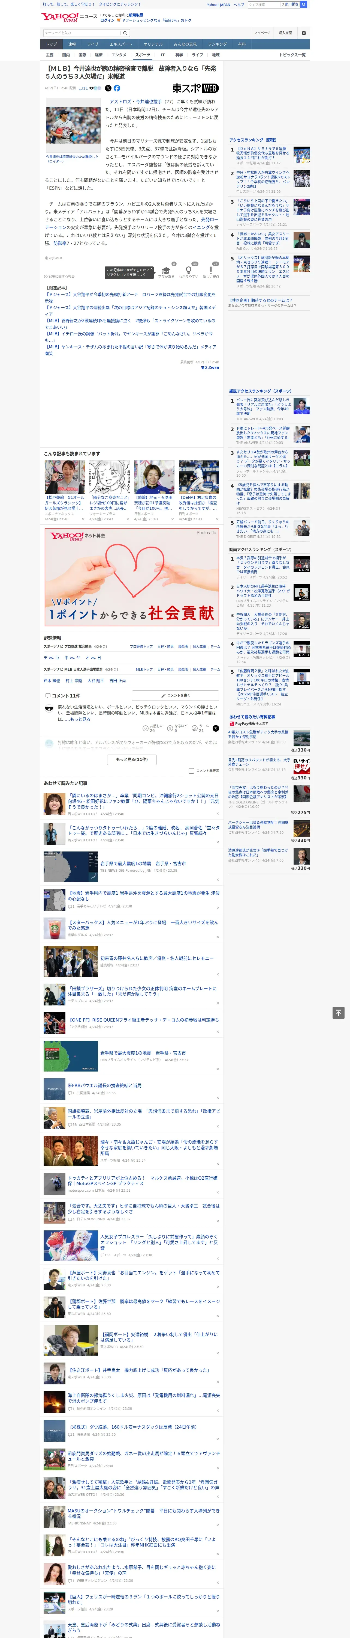Dismiss the Starbucks article recommendation
This screenshot has height=1638, width=350.
coord(217,937)
